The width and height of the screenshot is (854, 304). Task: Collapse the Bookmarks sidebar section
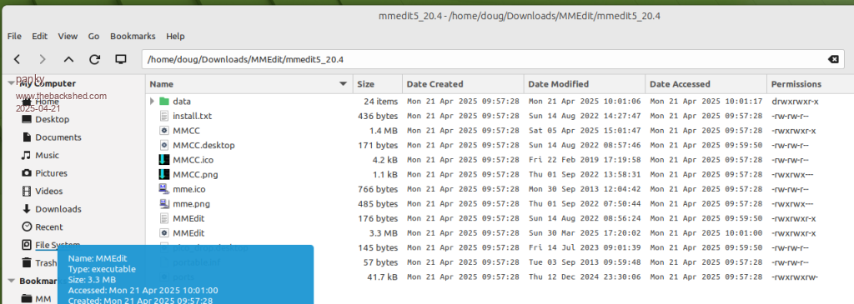[x=11, y=282]
